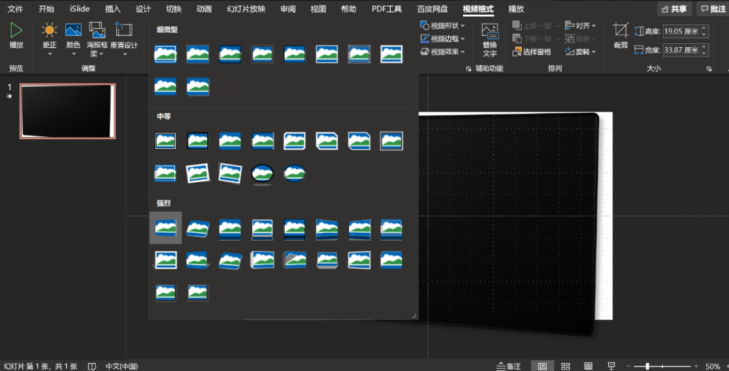This screenshot has height=371, width=729.
Task: Click the 播放 preview play icon
Action: point(16,30)
